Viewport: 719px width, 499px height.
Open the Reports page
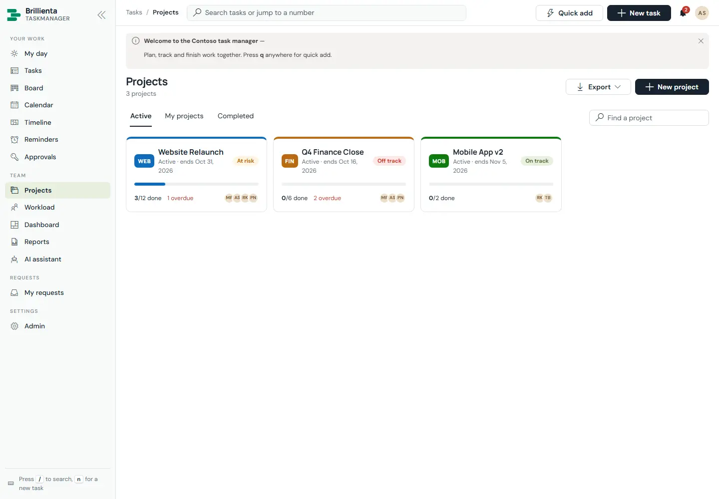(57, 242)
